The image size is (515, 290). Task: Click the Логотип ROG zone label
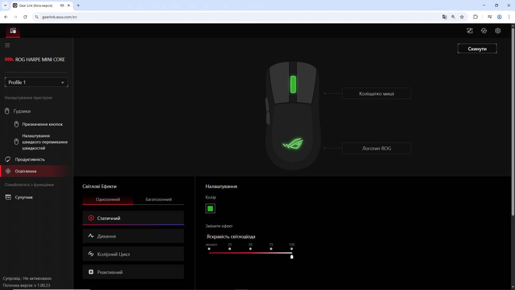(376, 148)
